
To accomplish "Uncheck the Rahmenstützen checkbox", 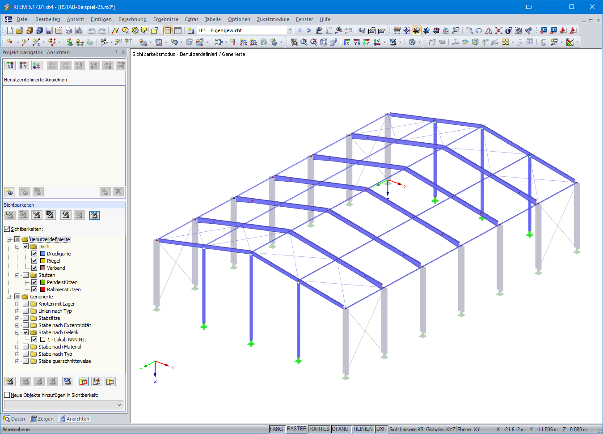I will pos(34,289).
